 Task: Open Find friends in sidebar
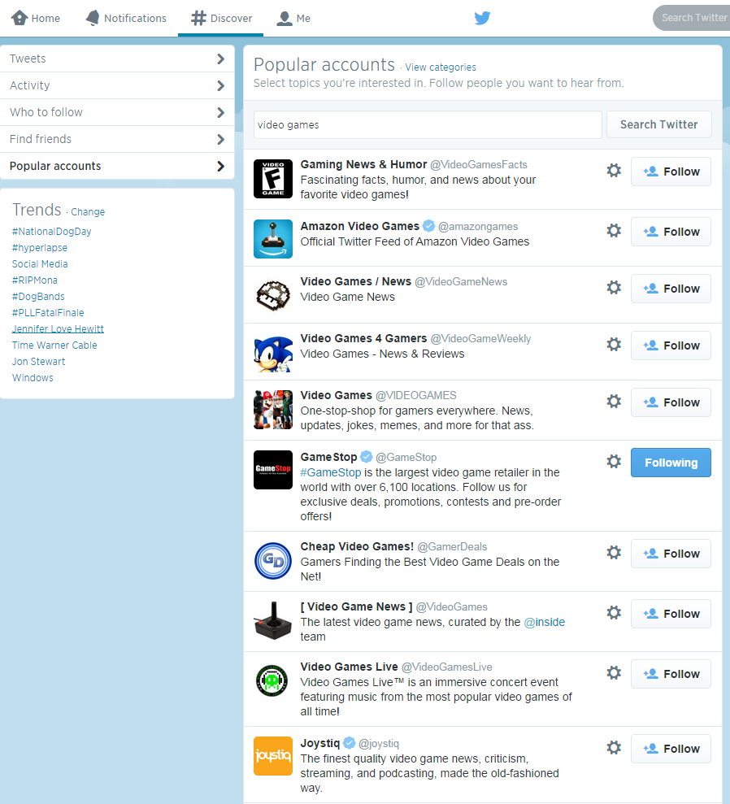(117, 139)
